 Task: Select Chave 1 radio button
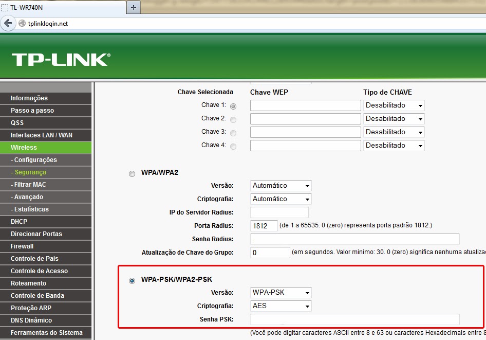(x=233, y=106)
